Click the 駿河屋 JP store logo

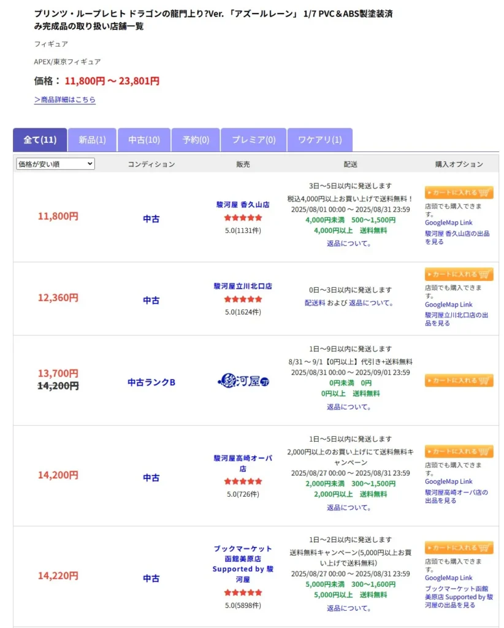(243, 380)
